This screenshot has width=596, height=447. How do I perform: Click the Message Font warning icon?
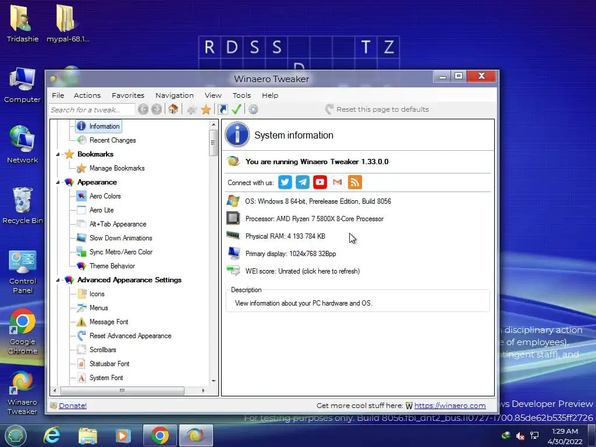click(x=81, y=322)
